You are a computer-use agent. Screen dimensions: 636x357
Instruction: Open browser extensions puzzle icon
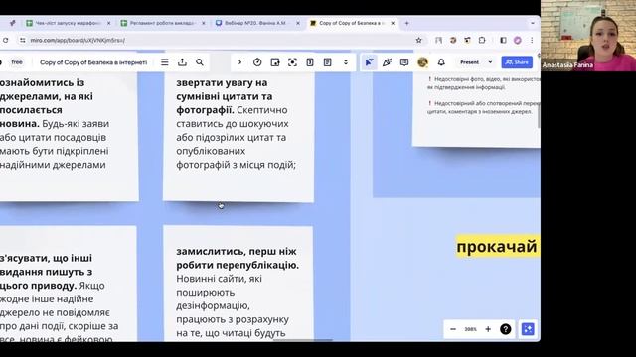[x=482, y=40]
